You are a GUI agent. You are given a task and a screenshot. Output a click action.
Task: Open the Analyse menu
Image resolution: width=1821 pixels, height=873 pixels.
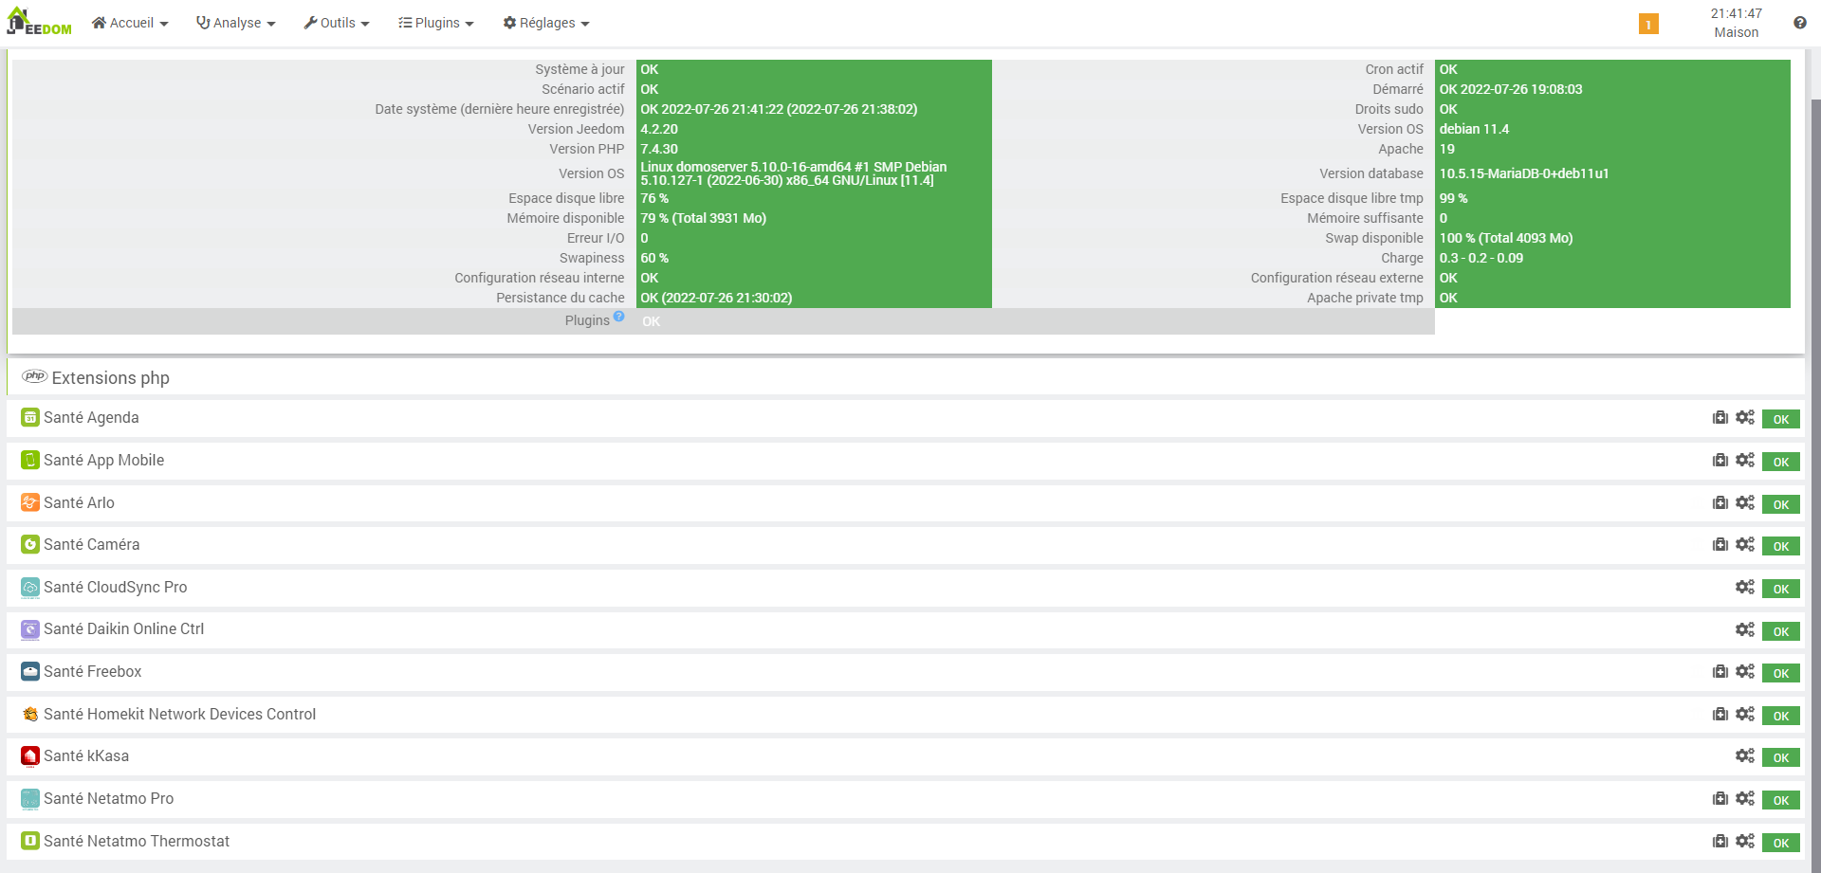coord(236,23)
